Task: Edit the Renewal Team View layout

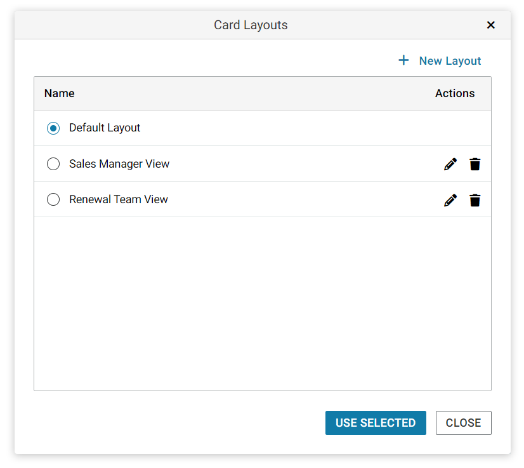Action: tap(450, 201)
